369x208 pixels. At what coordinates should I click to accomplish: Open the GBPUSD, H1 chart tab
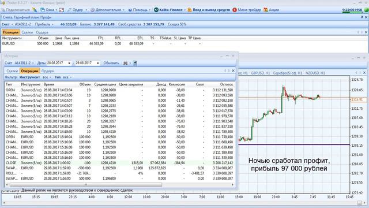(260, 73)
